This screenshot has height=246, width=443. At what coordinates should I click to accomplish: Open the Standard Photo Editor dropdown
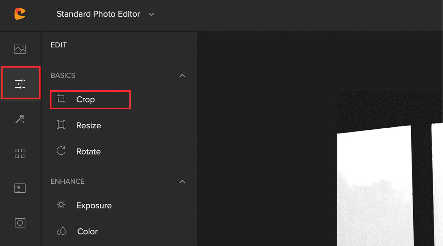pos(151,15)
